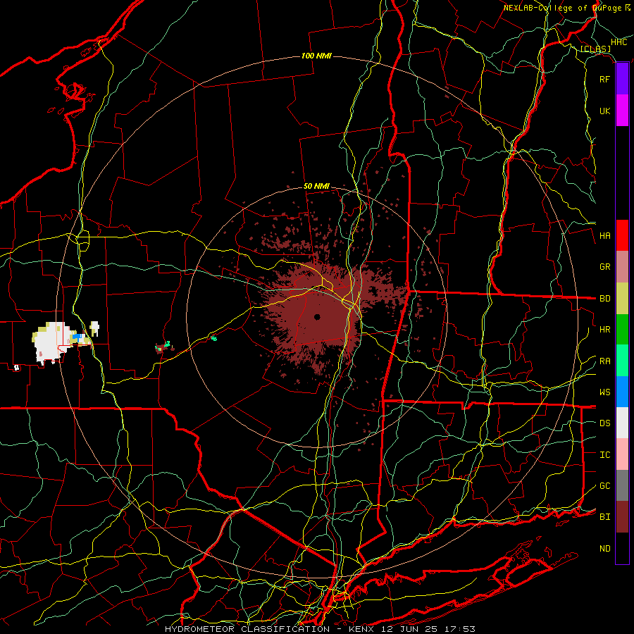Select the red HA legend swatch
634x634 pixels.
click(622, 235)
